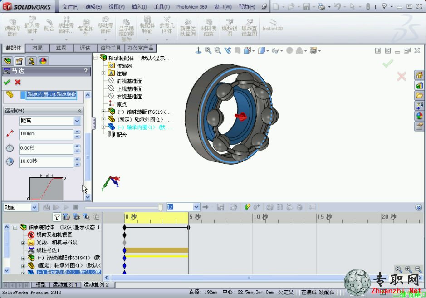Select the Zoom to Area magnifier icon
This screenshot has width=426, height=298.
point(218,50)
